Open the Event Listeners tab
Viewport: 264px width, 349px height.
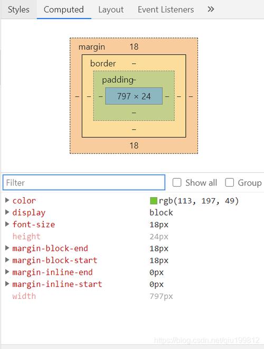[x=166, y=9]
